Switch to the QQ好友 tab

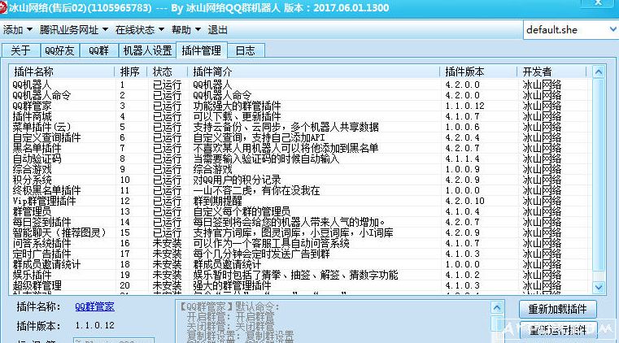[59, 50]
